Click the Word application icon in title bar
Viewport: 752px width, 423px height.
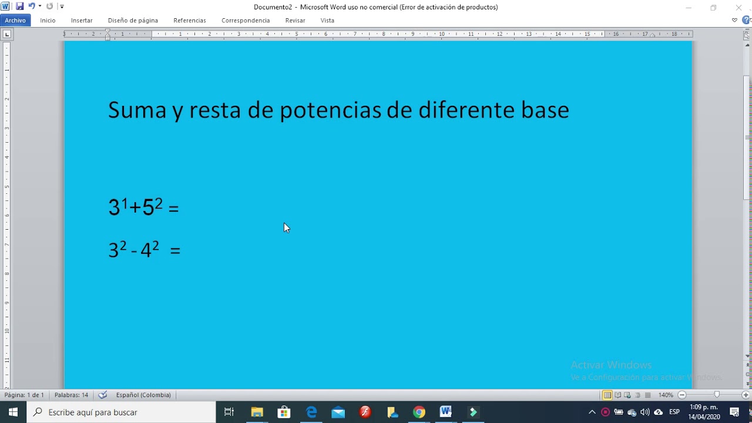5,6
